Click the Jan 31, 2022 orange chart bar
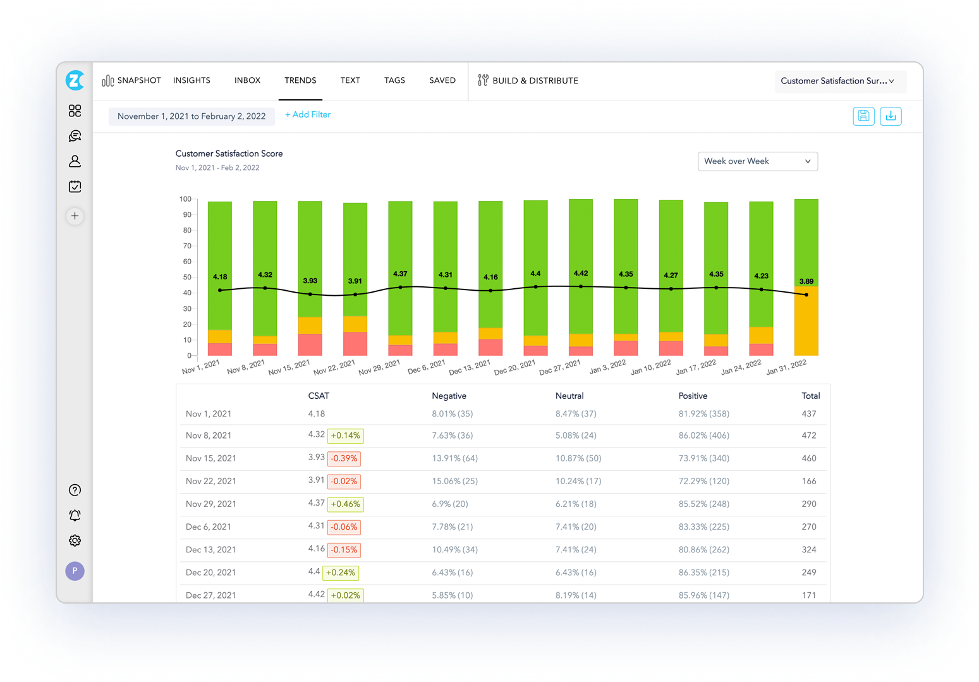Viewport: 979px width, 682px height. click(x=806, y=320)
